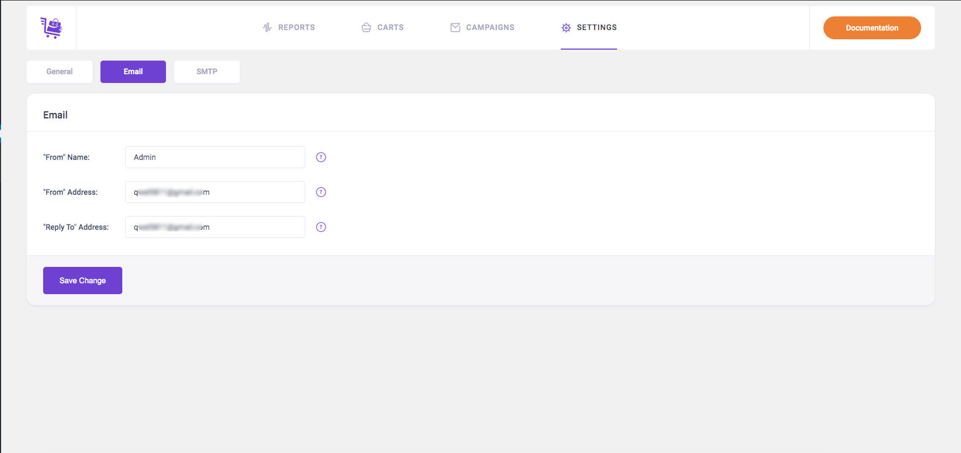
Task: Go to the Carts text label
Action: click(390, 27)
